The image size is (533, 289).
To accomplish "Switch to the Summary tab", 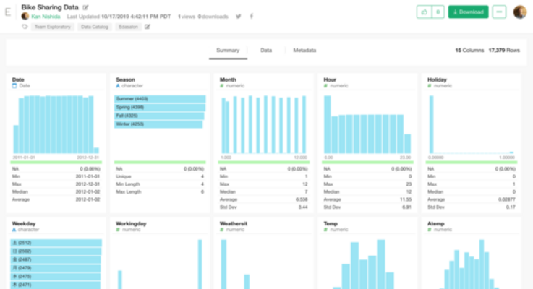I will point(228,51).
